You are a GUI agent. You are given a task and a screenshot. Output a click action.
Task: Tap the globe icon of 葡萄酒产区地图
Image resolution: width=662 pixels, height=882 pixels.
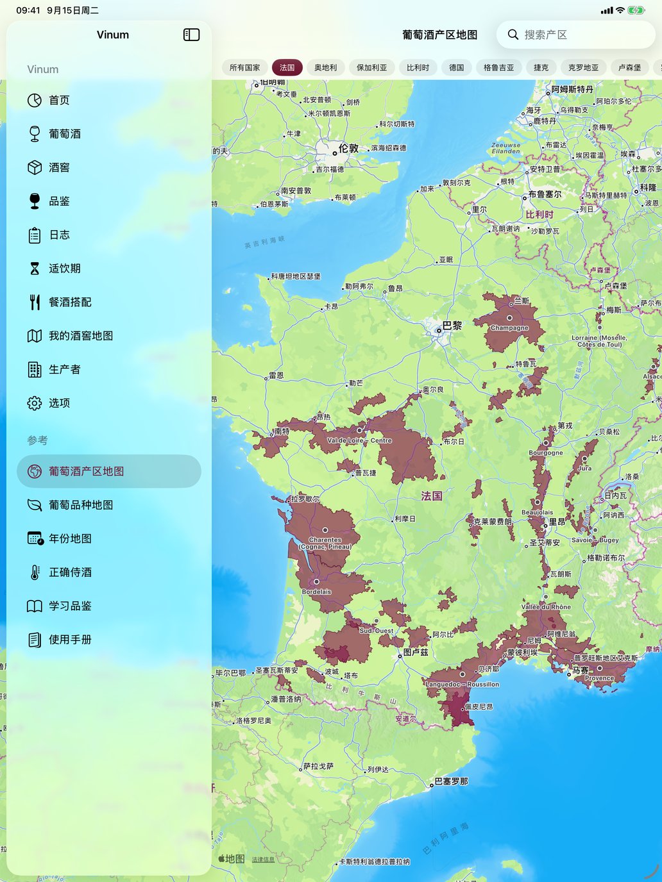(35, 472)
